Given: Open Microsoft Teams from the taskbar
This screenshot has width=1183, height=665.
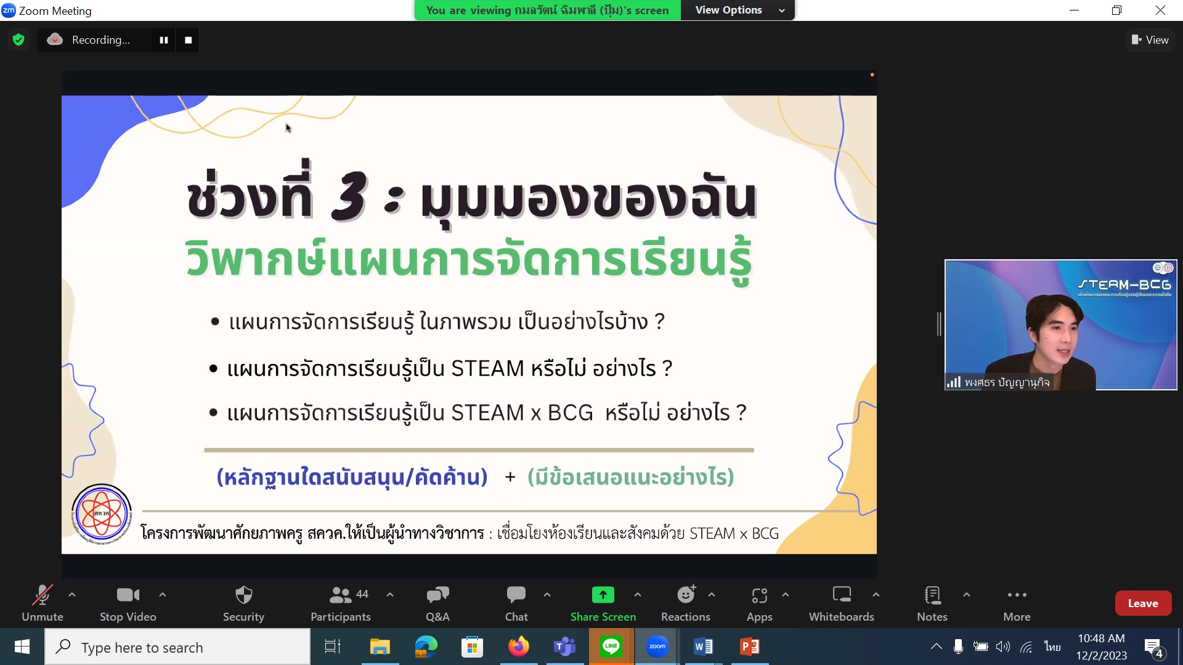Looking at the screenshot, I should (x=565, y=647).
